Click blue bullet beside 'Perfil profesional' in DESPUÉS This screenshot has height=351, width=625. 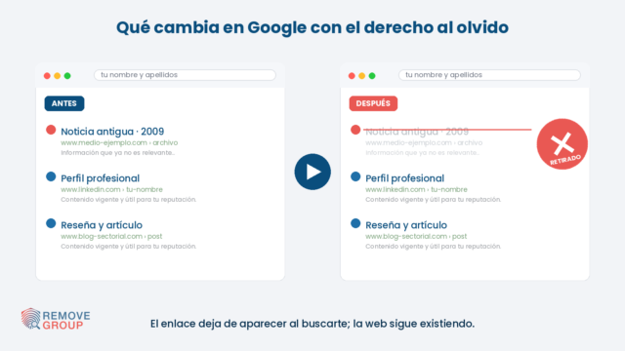tap(355, 176)
